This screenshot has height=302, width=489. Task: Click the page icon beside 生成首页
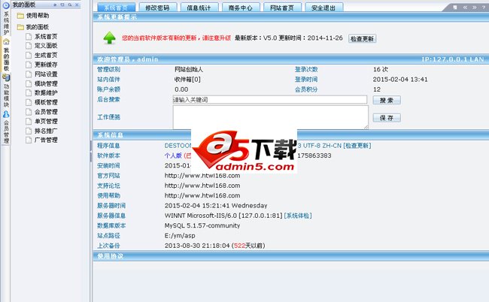click(x=29, y=55)
